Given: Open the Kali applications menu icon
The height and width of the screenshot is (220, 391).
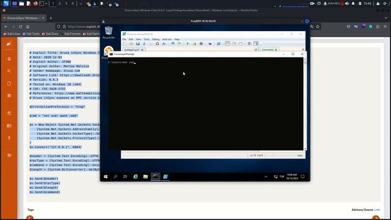Looking at the screenshot, I should [x=5, y=4].
